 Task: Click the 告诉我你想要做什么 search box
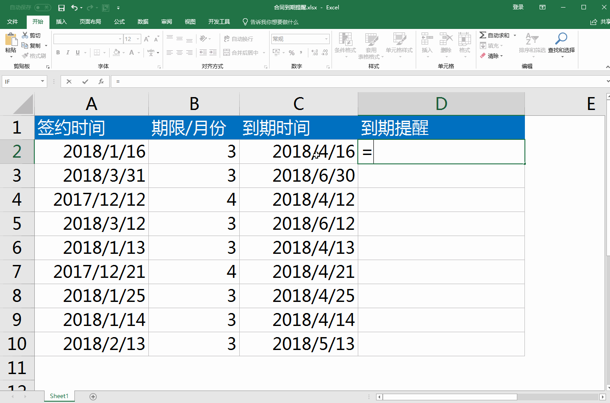click(270, 22)
